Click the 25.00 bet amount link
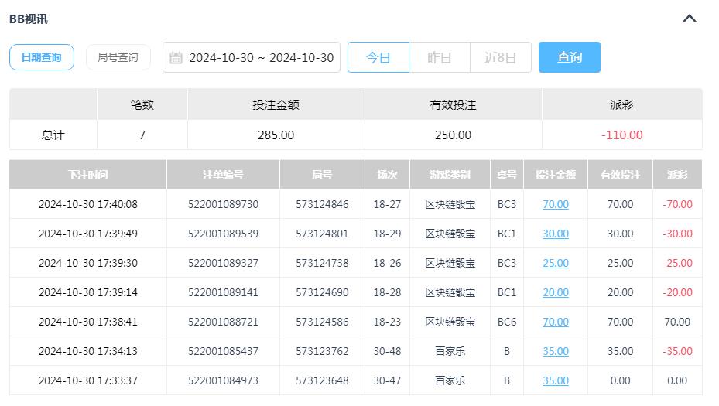This screenshot has width=719, height=406. click(x=555, y=263)
